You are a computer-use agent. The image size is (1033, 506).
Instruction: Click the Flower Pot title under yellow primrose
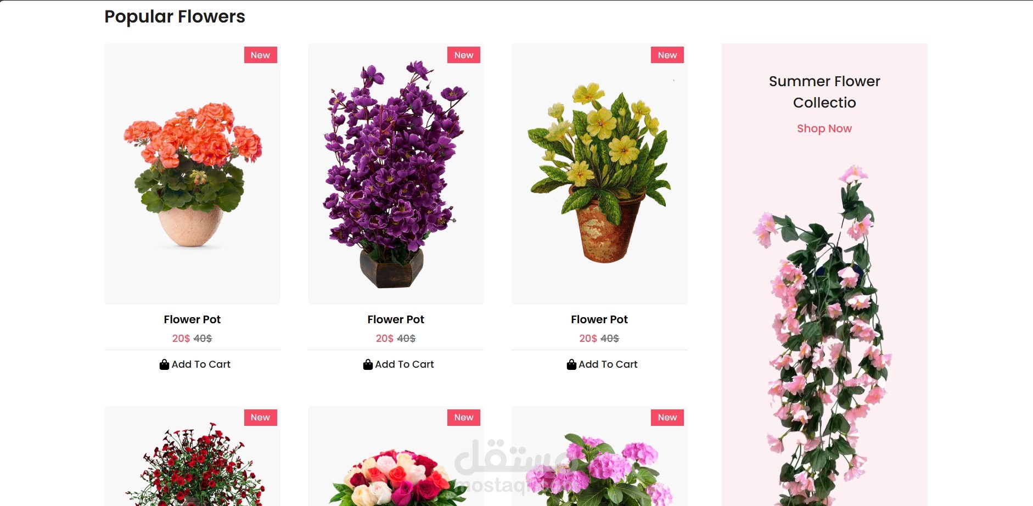599,319
